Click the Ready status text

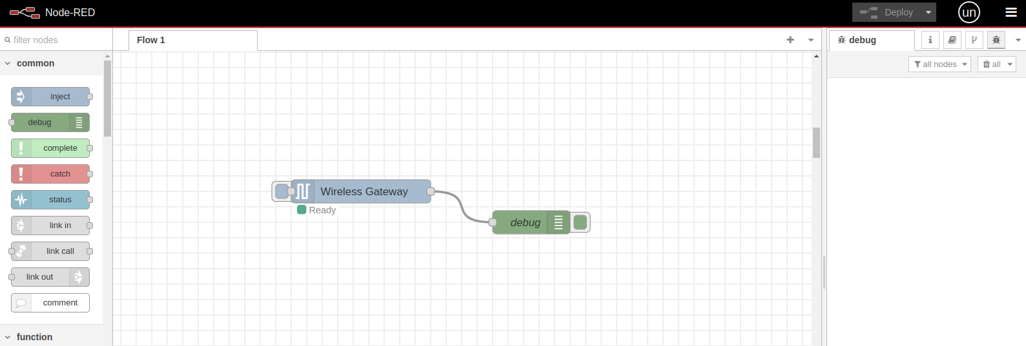tap(322, 210)
